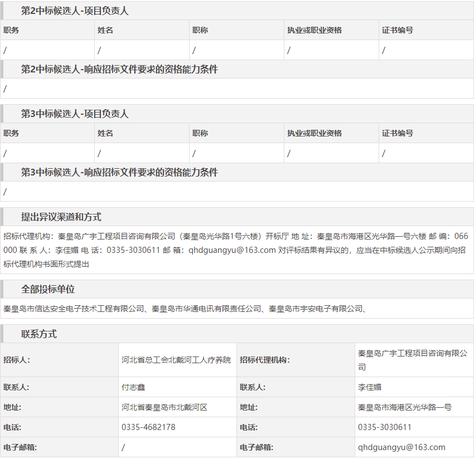Click the 职称 column header under 第3中标候选人

click(200, 134)
